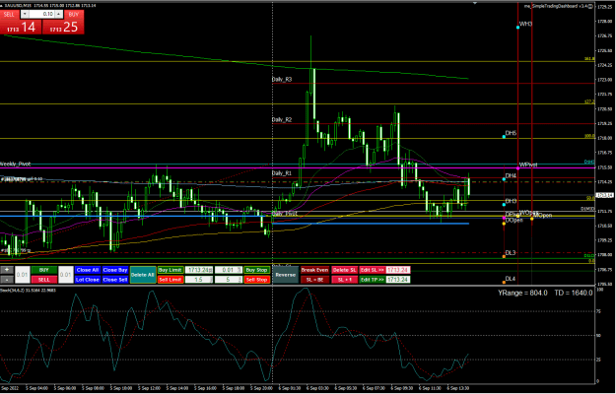
Task: Click the chart shift triangle at top edge
Action: [x=475, y=3]
